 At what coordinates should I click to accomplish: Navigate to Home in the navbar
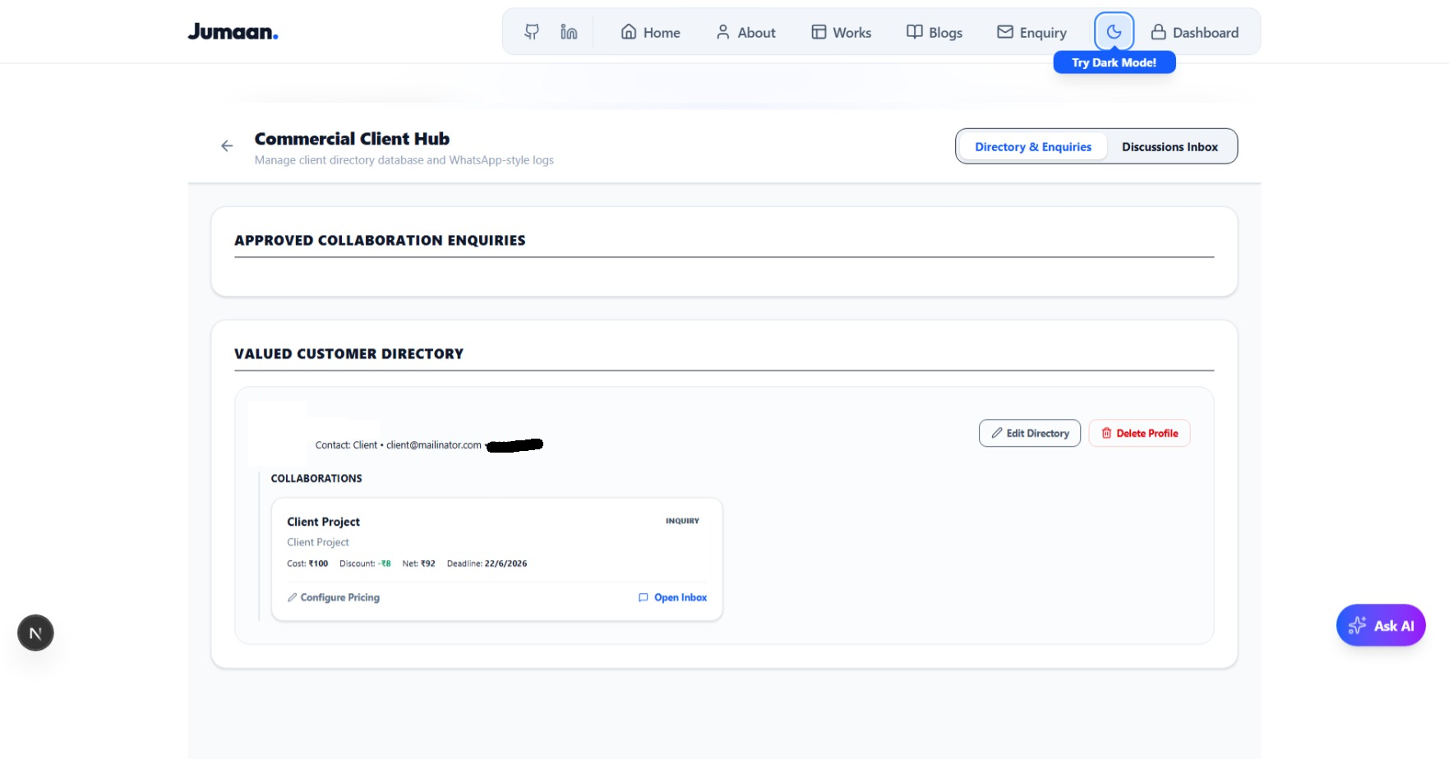click(650, 32)
